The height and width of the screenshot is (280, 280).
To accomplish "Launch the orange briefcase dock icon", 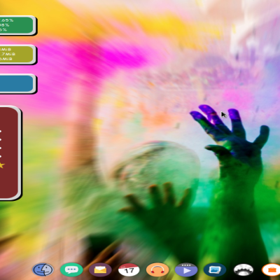I will pos(271,269).
